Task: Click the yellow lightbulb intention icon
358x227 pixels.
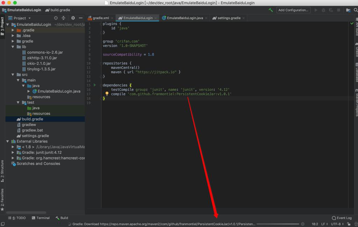Action: coord(107,94)
